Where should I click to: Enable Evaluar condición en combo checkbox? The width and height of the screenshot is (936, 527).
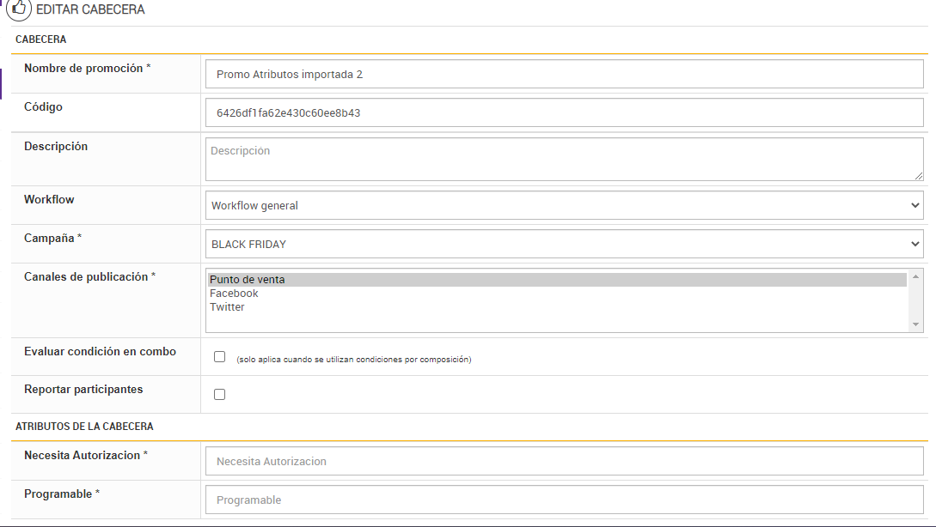click(x=219, y=357)
